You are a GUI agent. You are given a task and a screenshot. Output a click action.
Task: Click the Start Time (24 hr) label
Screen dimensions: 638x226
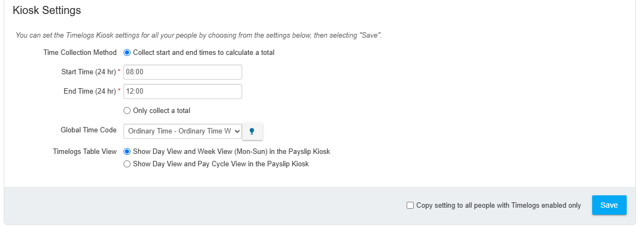88,72
